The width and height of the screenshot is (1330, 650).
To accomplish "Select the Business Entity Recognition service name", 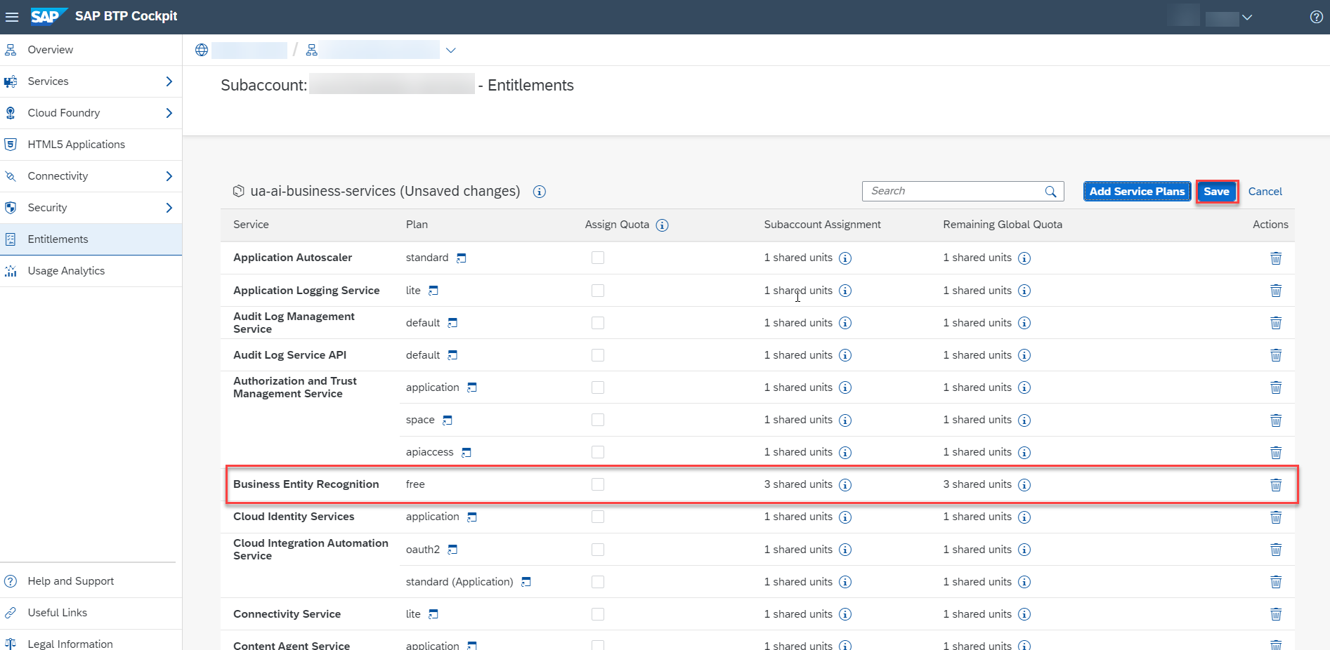I will [306, 484].
